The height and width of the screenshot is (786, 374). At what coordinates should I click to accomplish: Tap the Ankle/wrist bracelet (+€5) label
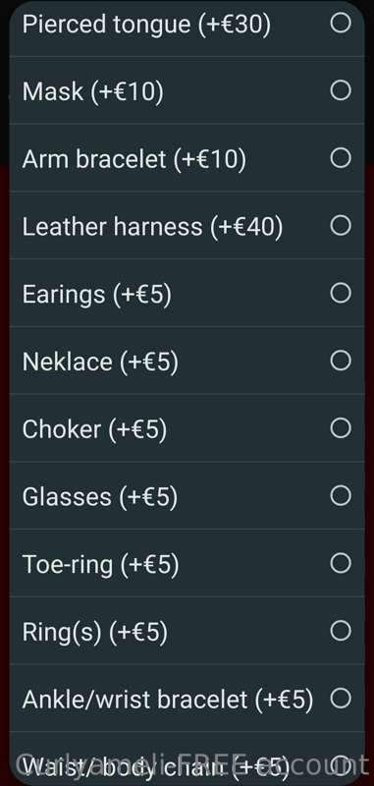click(x=168, y=700)
